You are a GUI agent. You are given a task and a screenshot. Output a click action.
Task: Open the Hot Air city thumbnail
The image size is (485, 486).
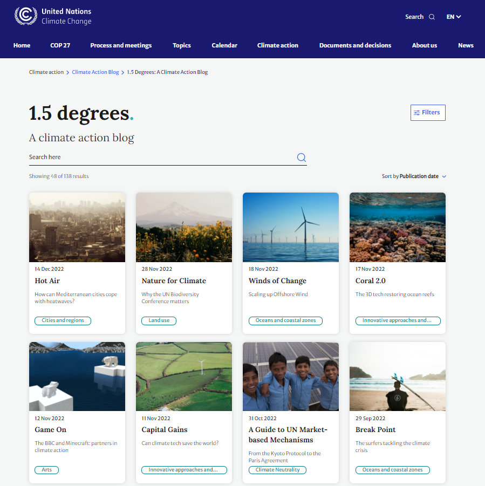pyautogui.click(x=77, y=227)
